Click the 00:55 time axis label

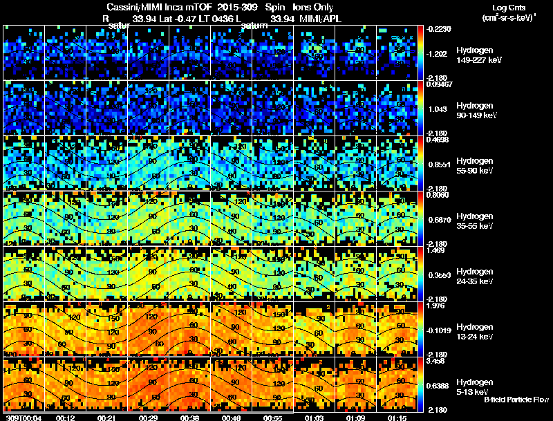272,418
